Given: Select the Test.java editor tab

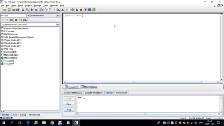Looking at the screenshot, I should click(x=71, y=87).
